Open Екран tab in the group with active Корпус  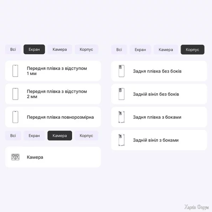coord(140,49)
